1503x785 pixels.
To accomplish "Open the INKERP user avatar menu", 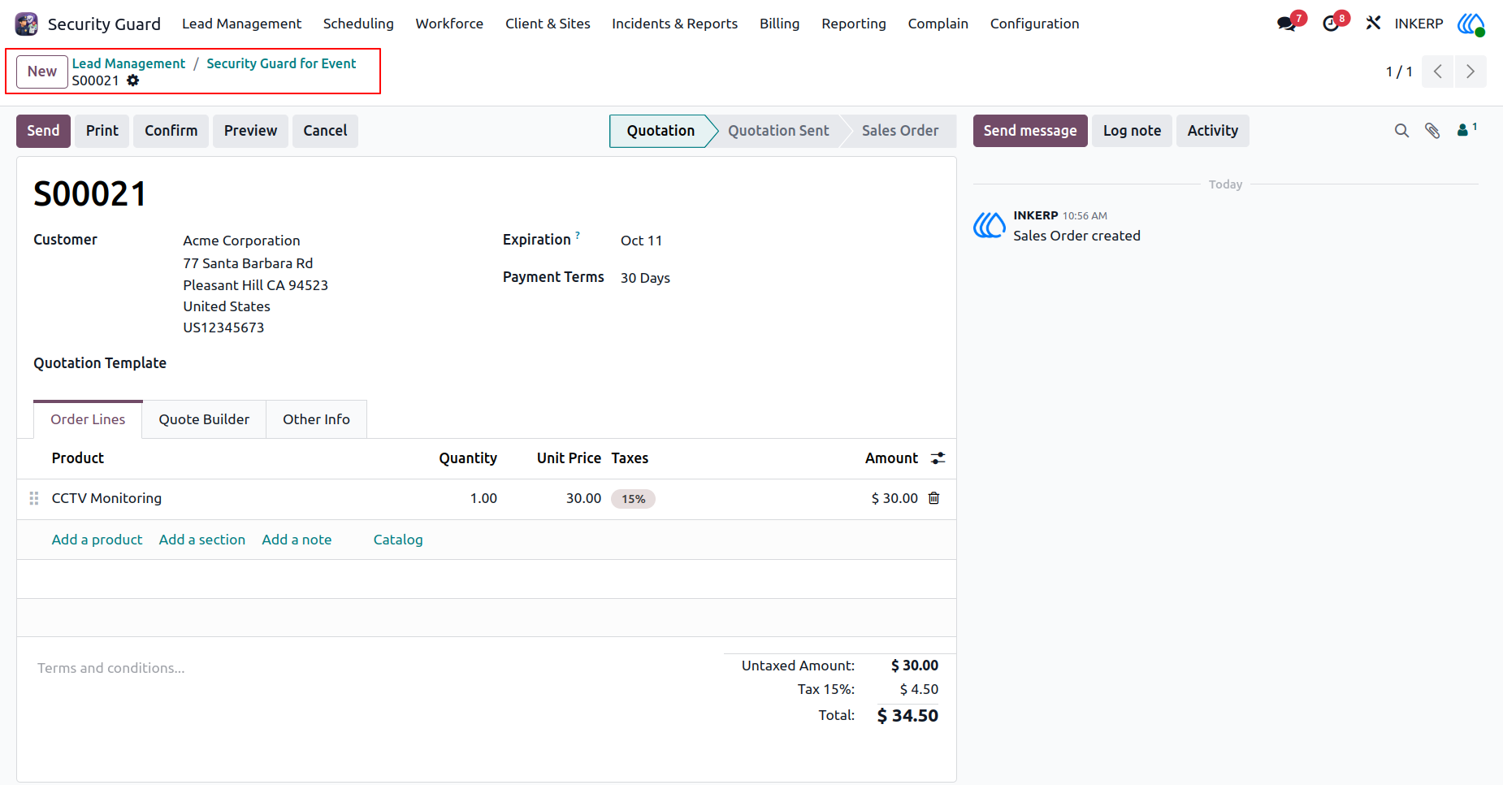I will [x=1471, y=24].
